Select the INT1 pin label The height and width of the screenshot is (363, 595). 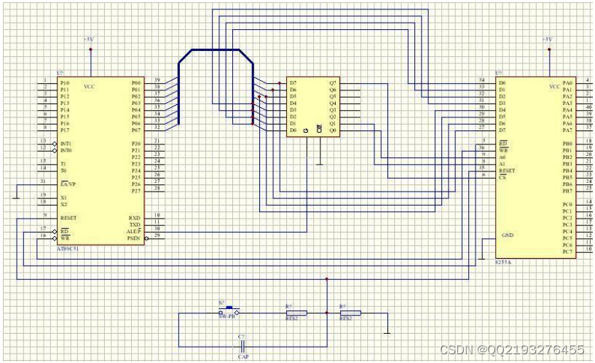66,144
